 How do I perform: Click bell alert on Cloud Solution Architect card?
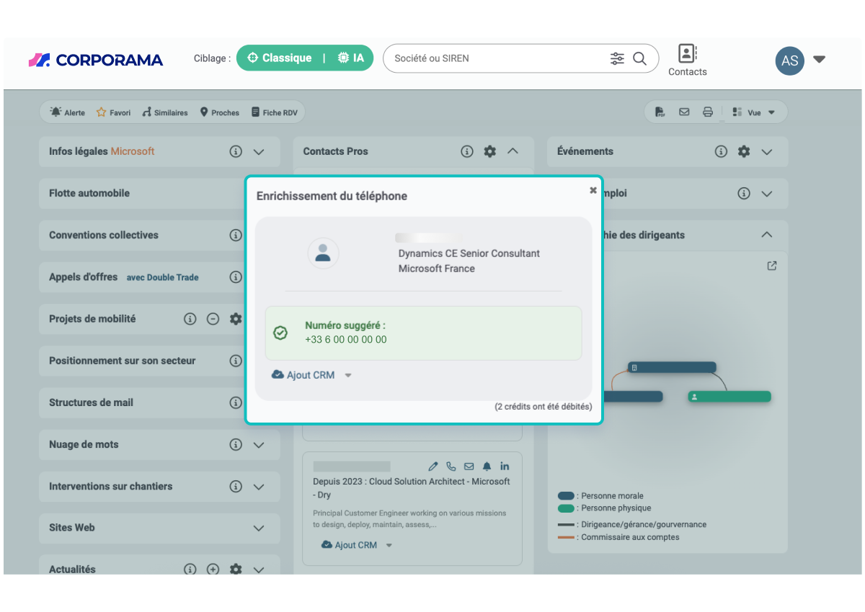[487, 467]
